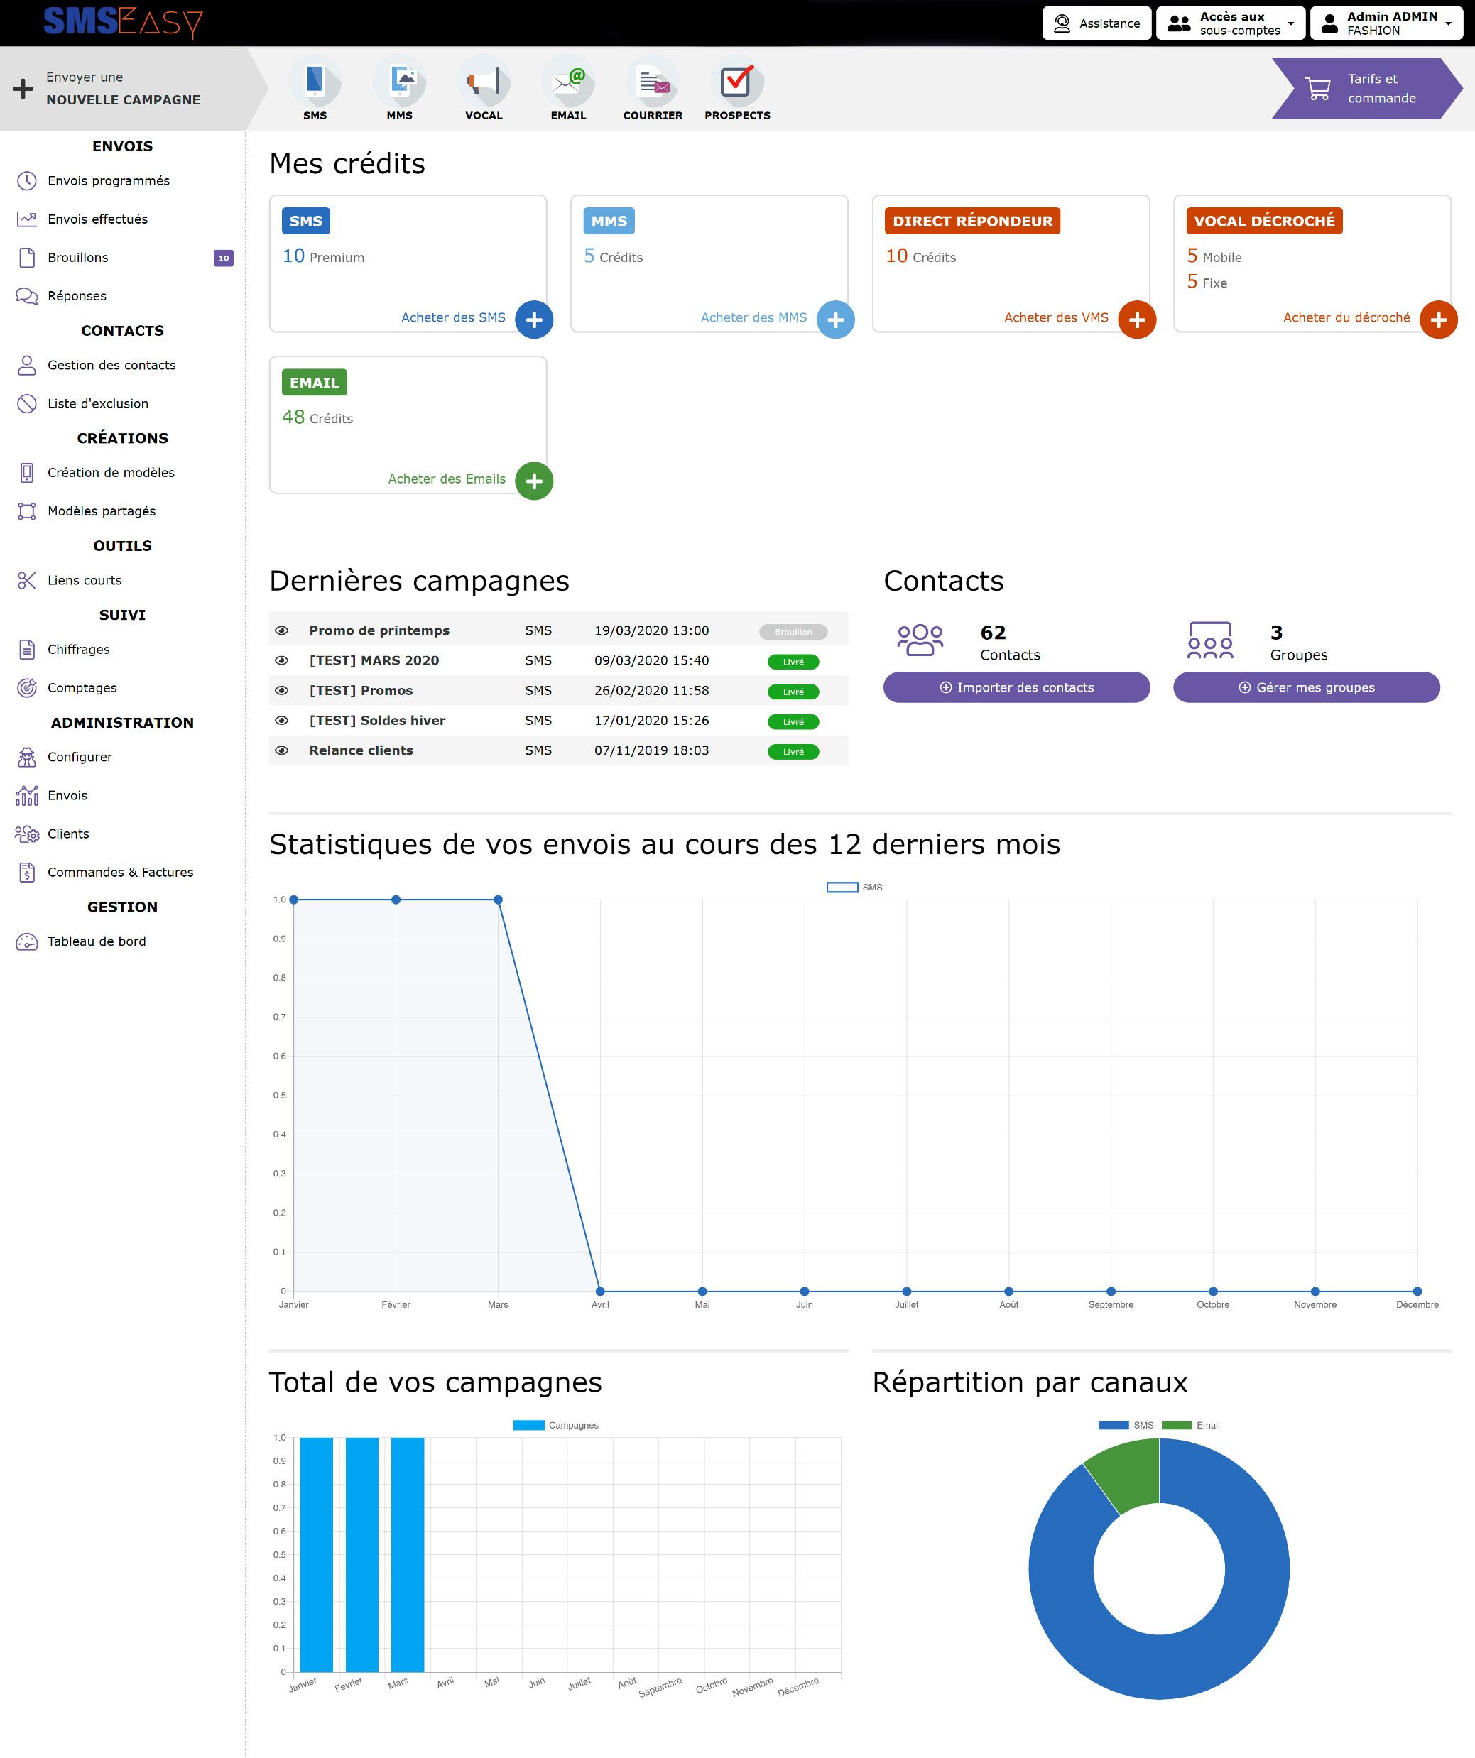Expand Envoyer une nouvelle campagne
This screenshot has width=1475, height=1758.
click(122, 88)
